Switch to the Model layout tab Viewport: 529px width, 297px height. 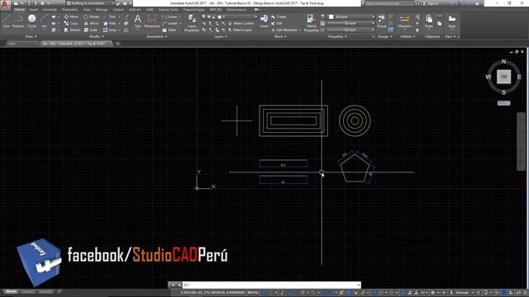click(11, 291)
